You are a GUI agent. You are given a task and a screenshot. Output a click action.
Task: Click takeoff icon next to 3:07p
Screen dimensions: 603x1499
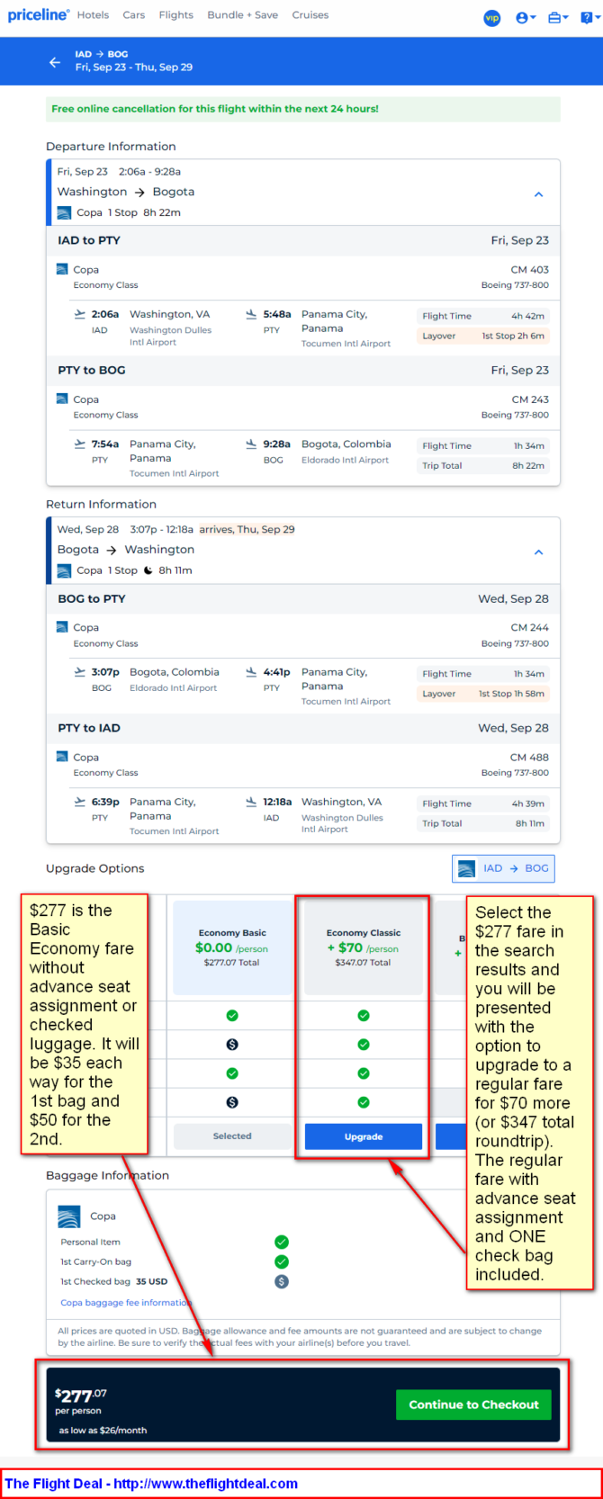(80, 672)
